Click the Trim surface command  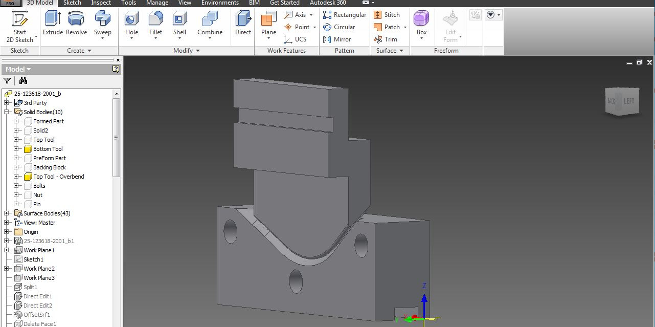tap(386, 39)
